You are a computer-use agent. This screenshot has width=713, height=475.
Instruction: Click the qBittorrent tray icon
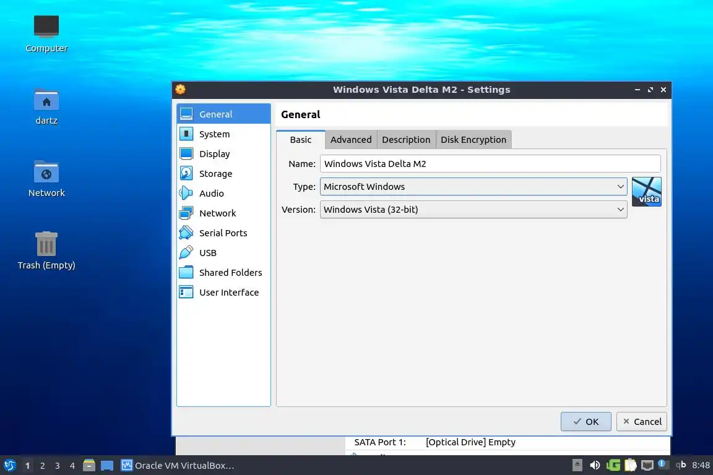click(680, 465)
